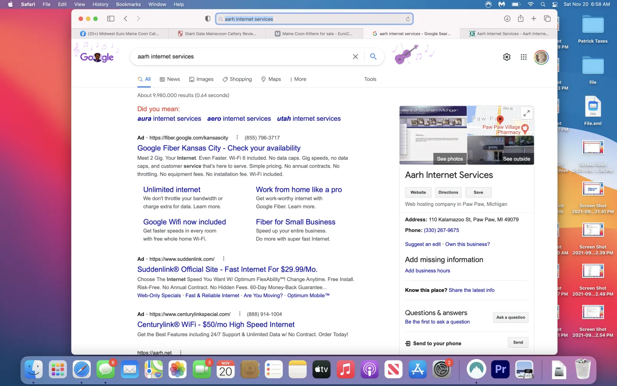Open options for the Suddenlink ad
This screenshot has width=617, height=386.
(223, 259)
